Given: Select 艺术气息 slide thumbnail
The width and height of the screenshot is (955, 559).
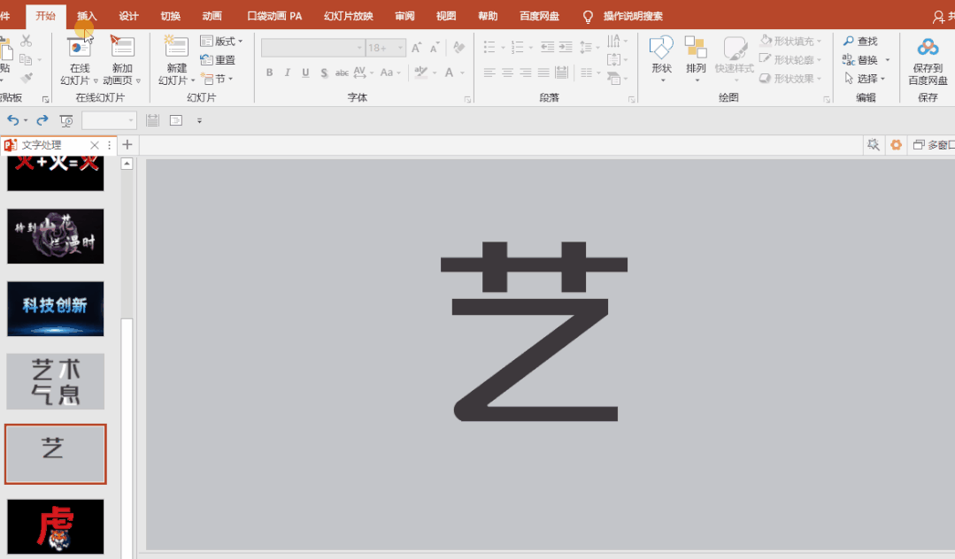Looking at the screenshot, I should (x=56, y=381).
